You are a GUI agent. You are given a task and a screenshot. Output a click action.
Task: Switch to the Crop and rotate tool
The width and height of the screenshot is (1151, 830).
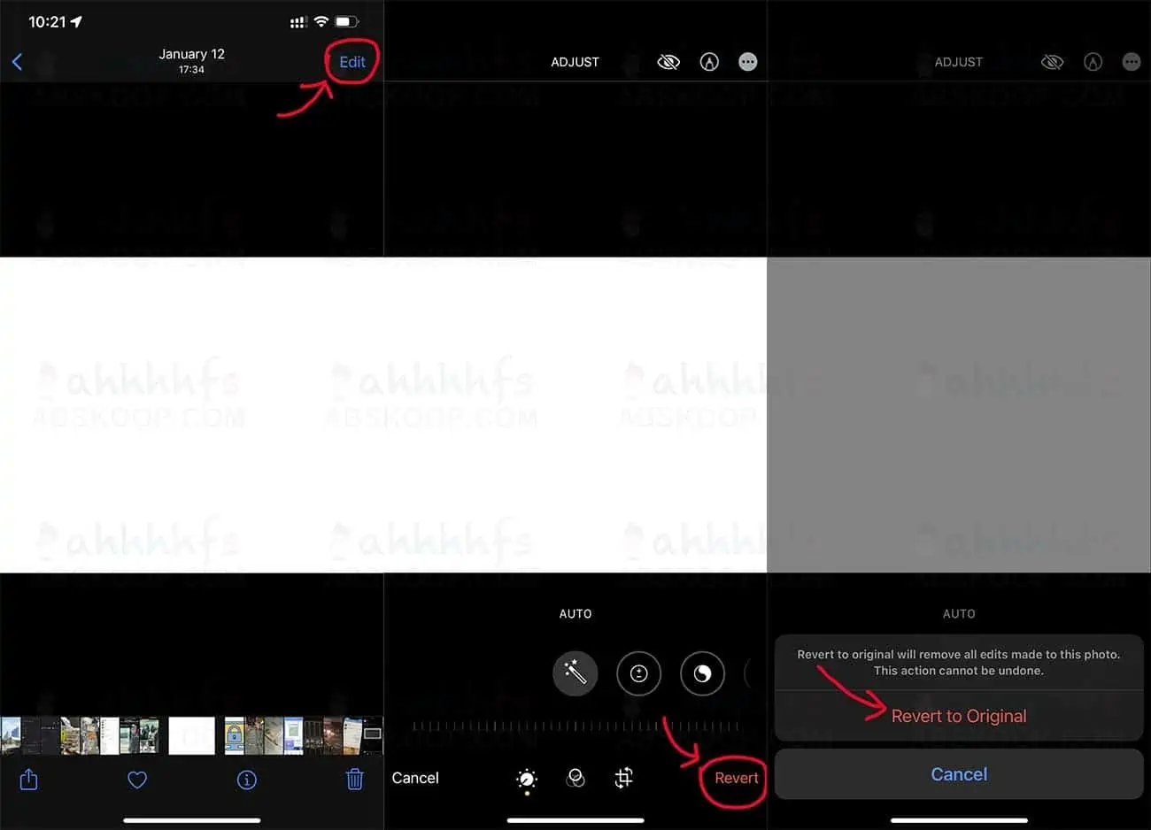tap(624, 778)
